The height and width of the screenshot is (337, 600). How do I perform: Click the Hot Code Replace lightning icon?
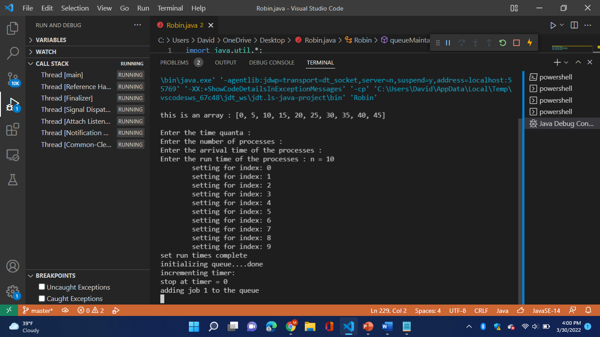coord(530,43)
